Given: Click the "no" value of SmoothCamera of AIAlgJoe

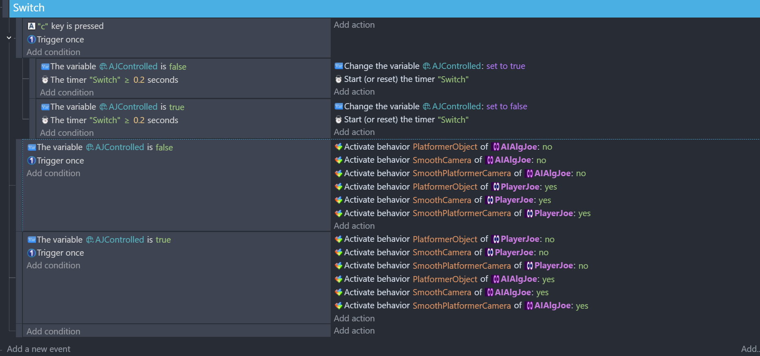Looking at the screenshot, I should tap(541, 160).
